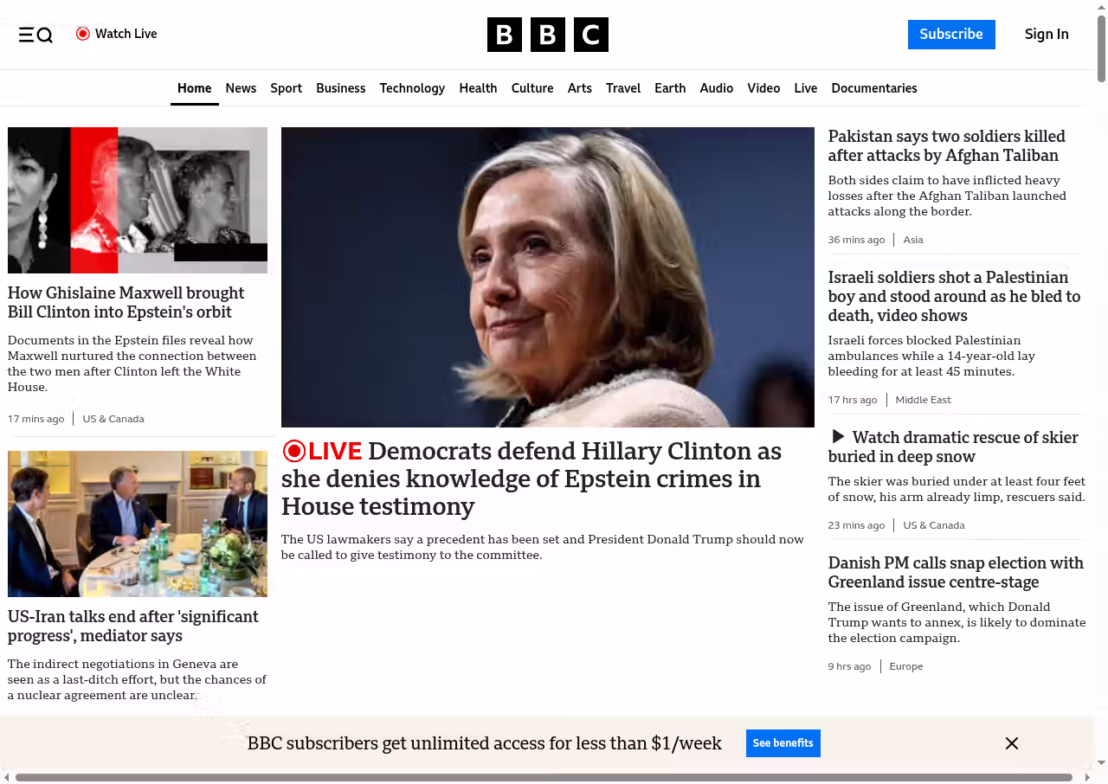The height and width of the screenshot is (784, 1108).
Task: Go to the Technology tab
Action: click(412, 88)
